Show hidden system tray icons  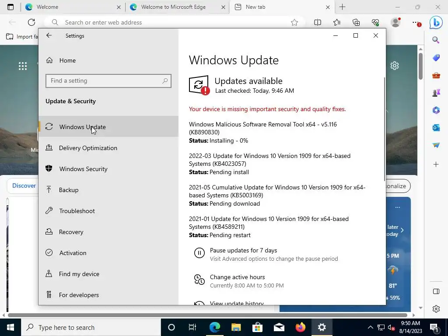[x=370, y=327]
